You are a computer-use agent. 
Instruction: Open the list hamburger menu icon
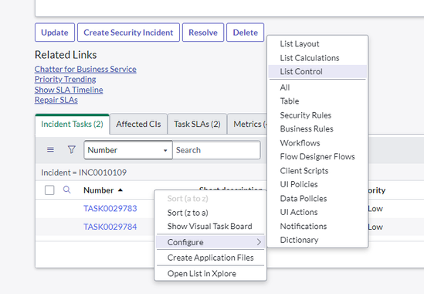[x=50, y=149]
